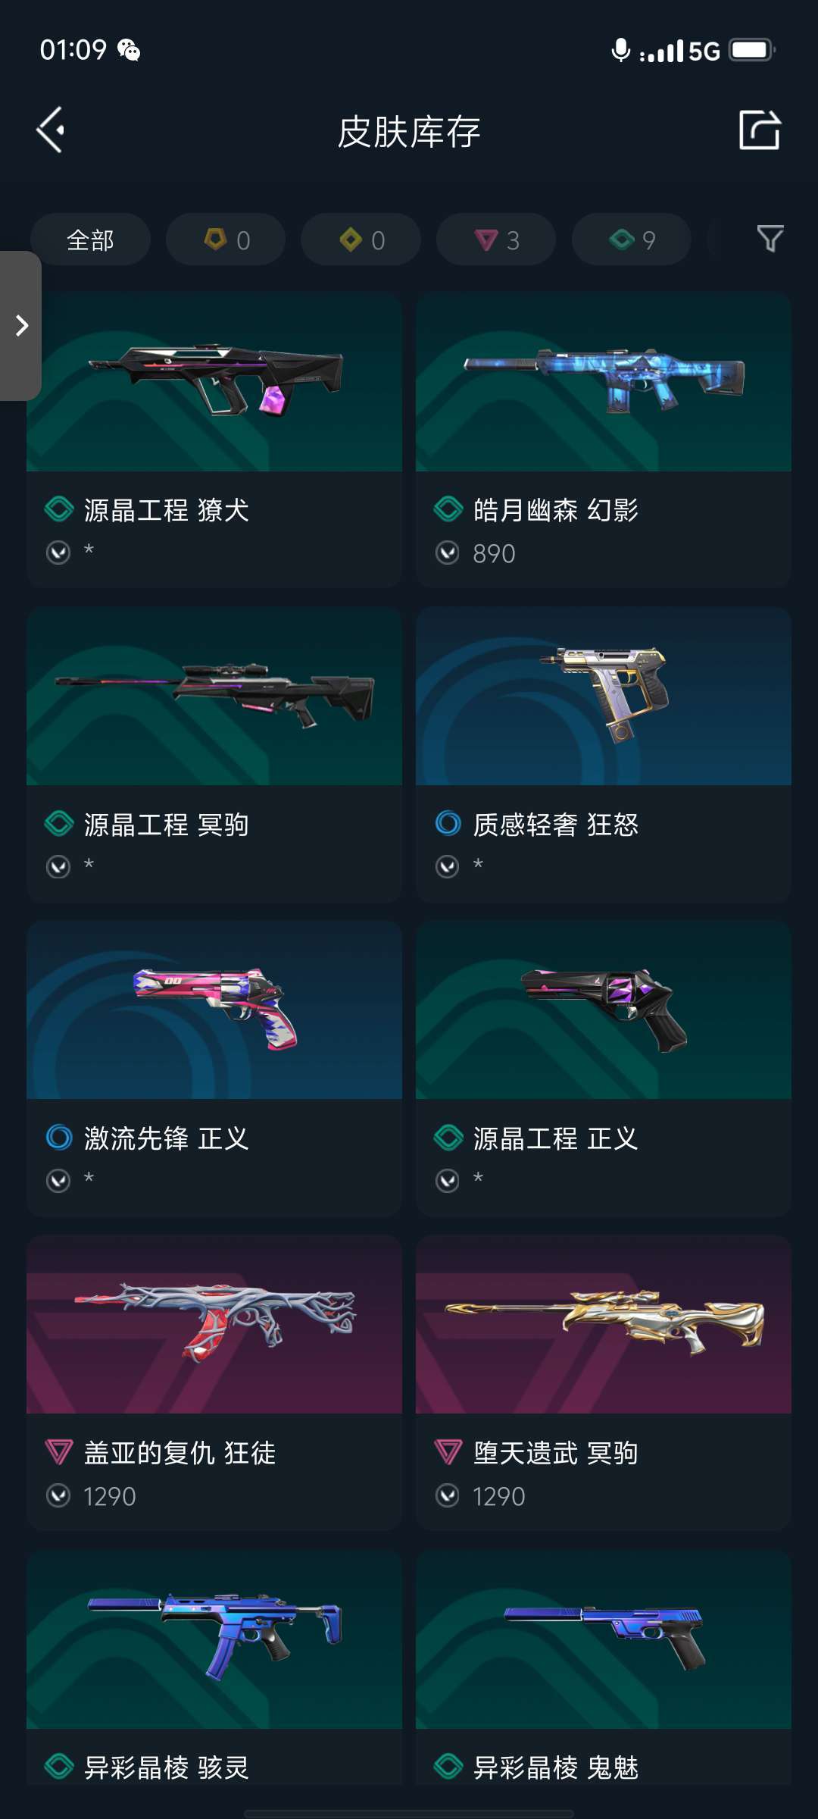The image size is (818, 1819).
Task: Filter by green diamond tier showing 9
Action: click(x=632, y=240)
